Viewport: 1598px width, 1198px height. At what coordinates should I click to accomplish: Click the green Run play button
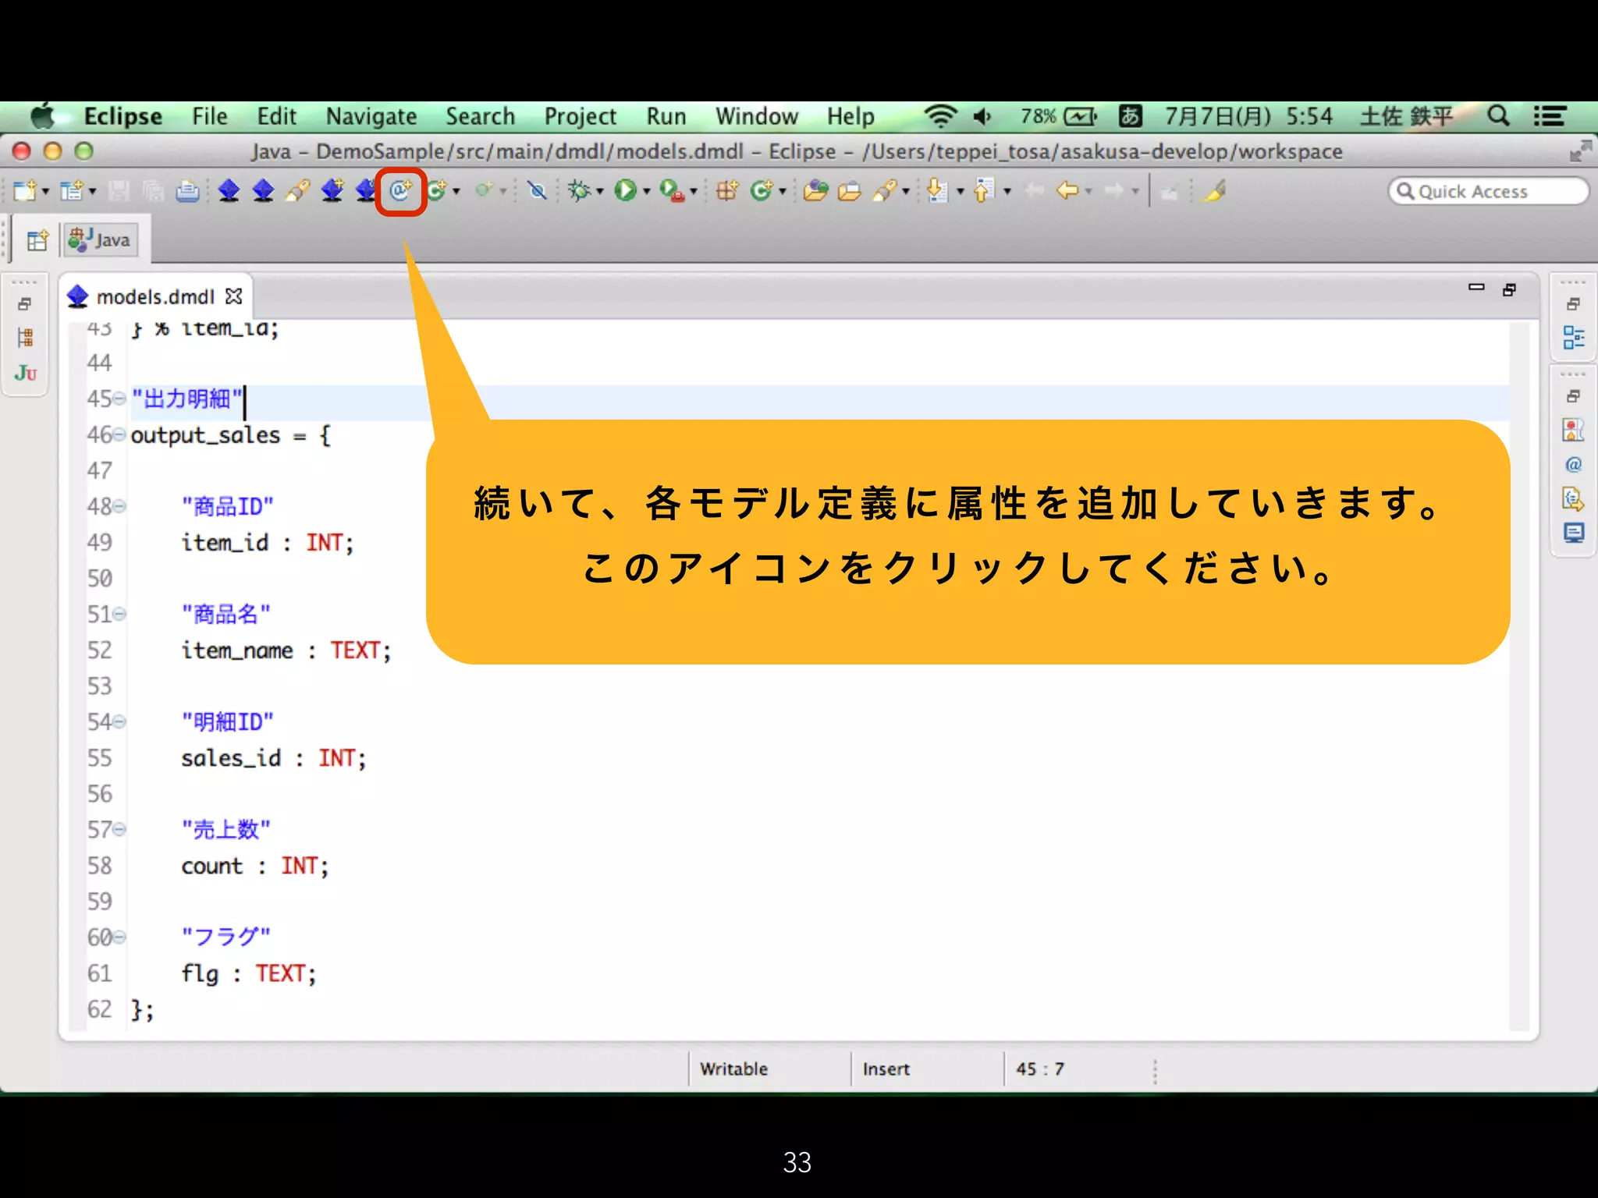625,191
